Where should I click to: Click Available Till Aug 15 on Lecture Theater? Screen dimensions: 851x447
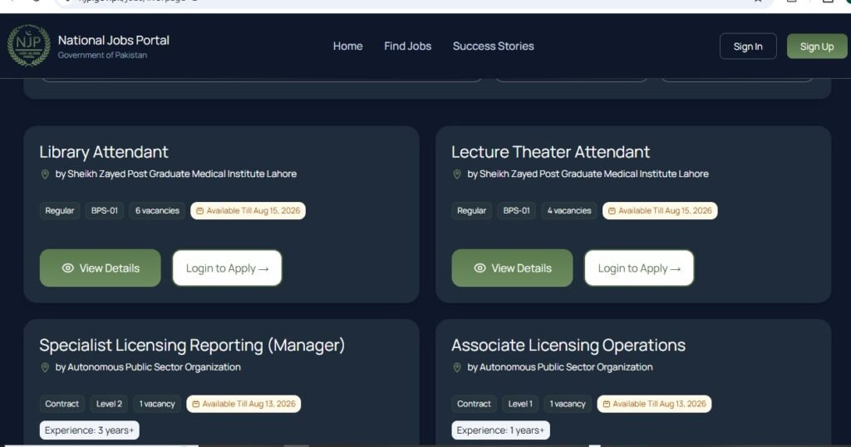(660, 210)
